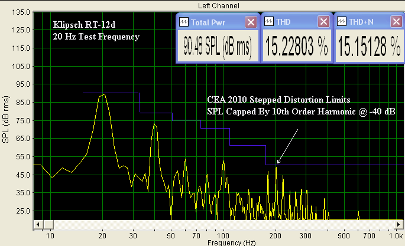The image size is (405, 246).
Task: Click the horizontal scrollbar right arrow
Action: click(x=398, y=224)
